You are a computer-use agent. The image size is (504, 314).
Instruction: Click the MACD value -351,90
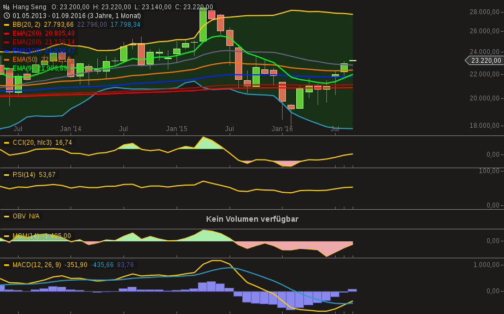tap(76, 264)
